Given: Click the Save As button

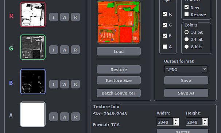Looking at the screenshot, I should (x=186, y=93).
